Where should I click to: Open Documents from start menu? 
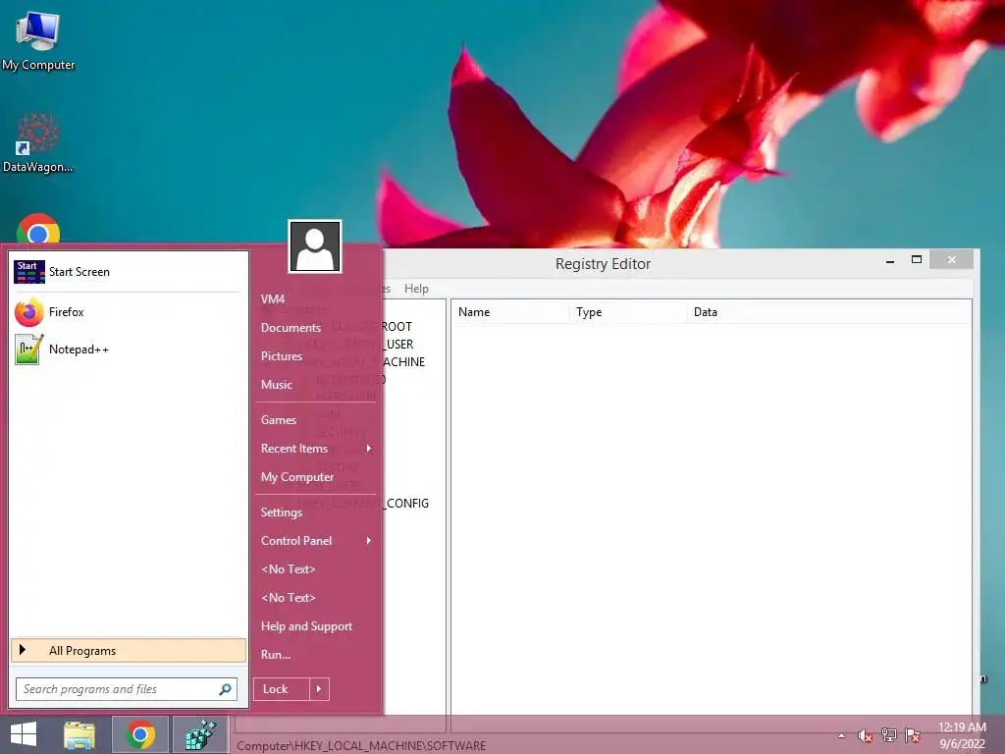tap(291, 328)
